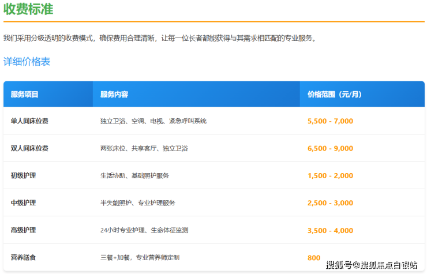427x274 pixels.
Task: Click the 半失能照护、专业护理服务 description
Action: pos(137,203)
